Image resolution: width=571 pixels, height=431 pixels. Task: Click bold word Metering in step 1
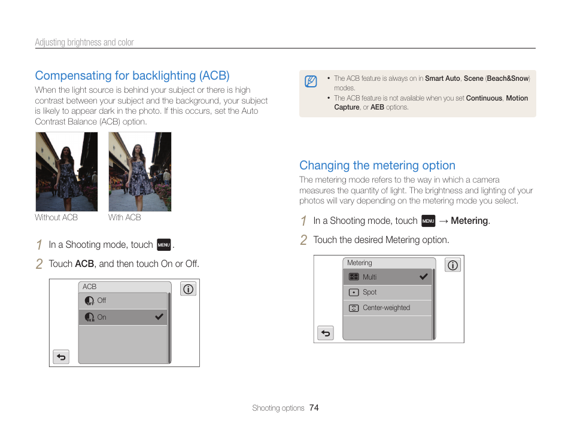coord(469,221)
